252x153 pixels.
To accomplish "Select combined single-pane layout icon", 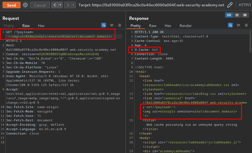I will (245, 15).
